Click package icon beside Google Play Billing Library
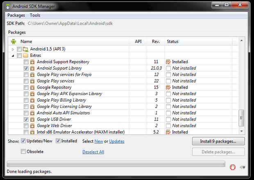The width and height of the screenshot is (254, 180). click(x=32, y=100)
